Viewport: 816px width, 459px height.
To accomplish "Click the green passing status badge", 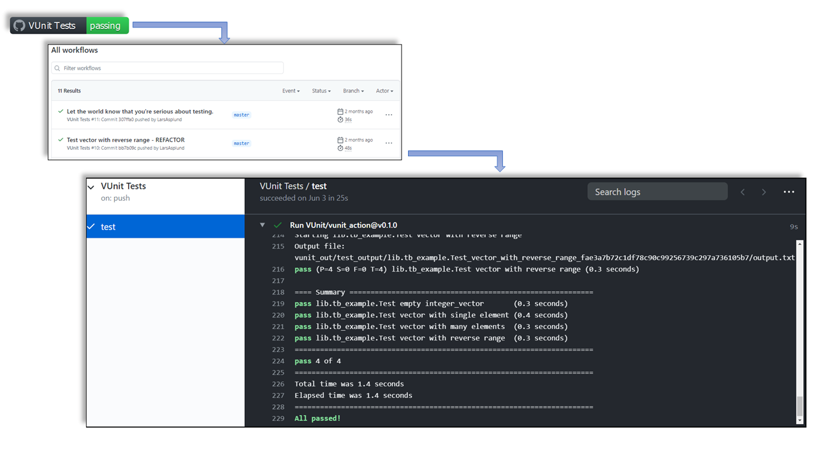I will tap(107, 25).
